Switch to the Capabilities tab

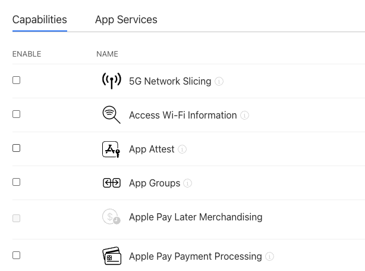click(40, 20)
